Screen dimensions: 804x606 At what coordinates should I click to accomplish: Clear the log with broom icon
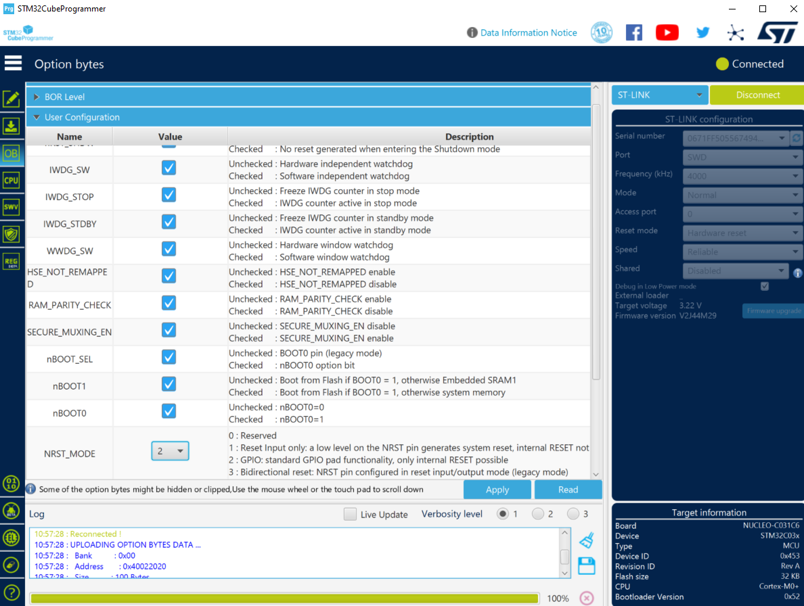586,539
